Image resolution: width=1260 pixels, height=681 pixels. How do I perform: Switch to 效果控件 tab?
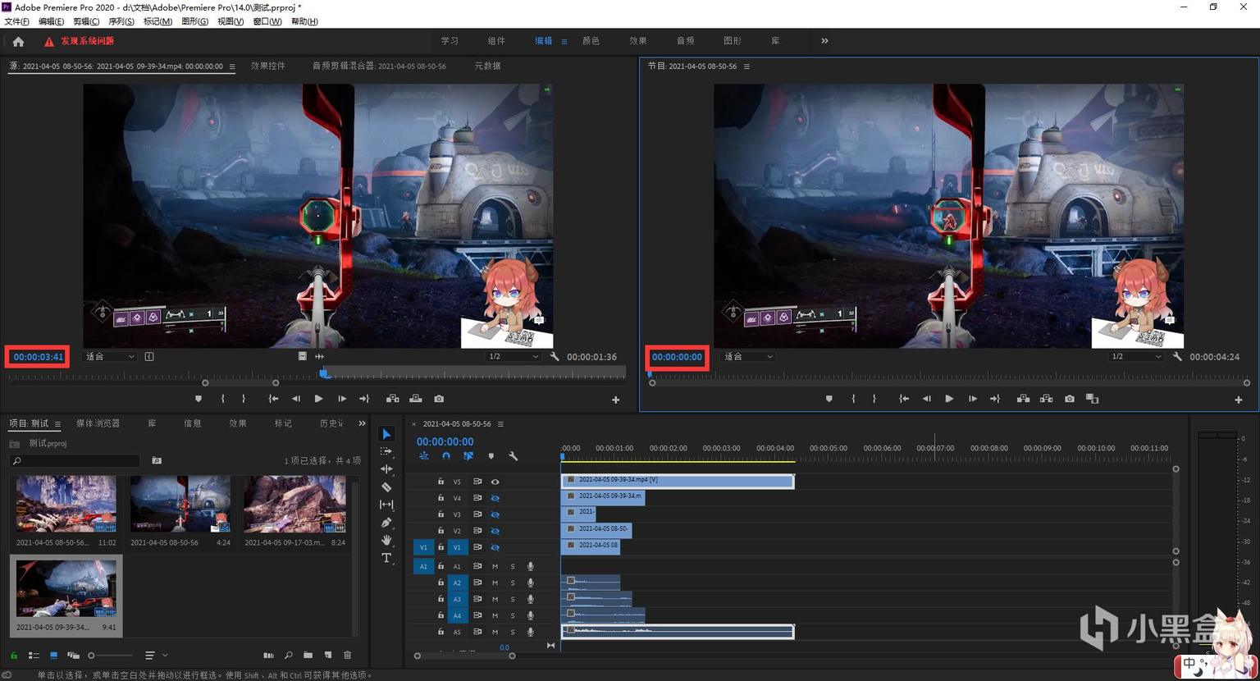point(267,66)
